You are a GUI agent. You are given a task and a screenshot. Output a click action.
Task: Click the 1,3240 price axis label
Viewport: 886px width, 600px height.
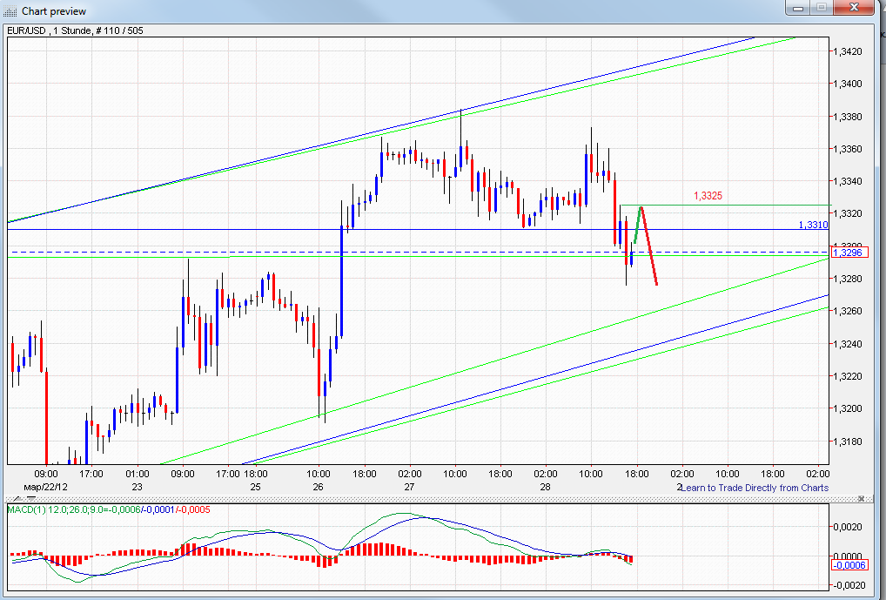pyautogui.click(x=847, y=343)
